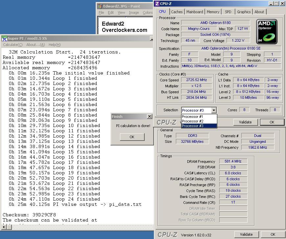
Task: Open the Memory tab
Action: click(213, 12)
